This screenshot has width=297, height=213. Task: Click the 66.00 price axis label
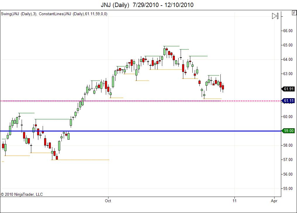click(x=288, y=31)
